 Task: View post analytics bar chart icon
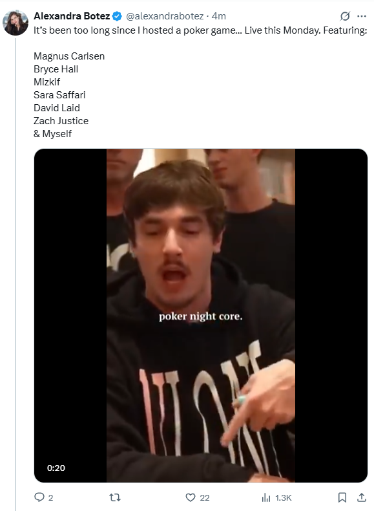click(x=266, y=497)
